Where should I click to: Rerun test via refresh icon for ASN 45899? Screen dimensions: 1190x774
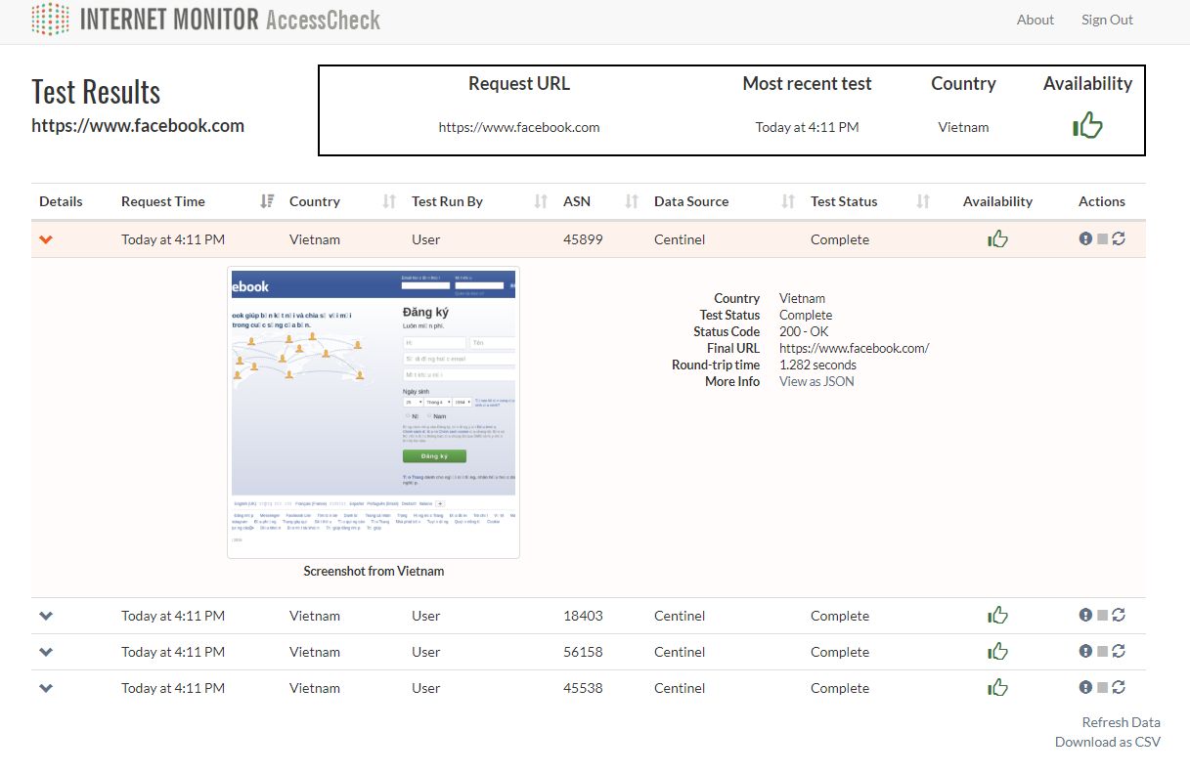[1119, 238]
